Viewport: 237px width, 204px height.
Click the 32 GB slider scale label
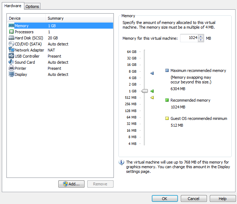tap(132, 58)
